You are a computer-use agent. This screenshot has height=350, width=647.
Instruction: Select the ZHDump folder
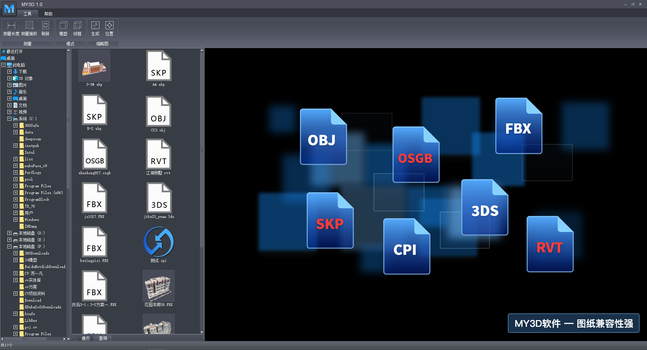[x=28, y=226]
